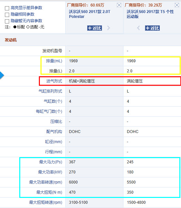The width and height of the screenshot is (181, 208).
Task: Click the 最大扭矩(N·m) parameter label
Action: tap(49, 192)
